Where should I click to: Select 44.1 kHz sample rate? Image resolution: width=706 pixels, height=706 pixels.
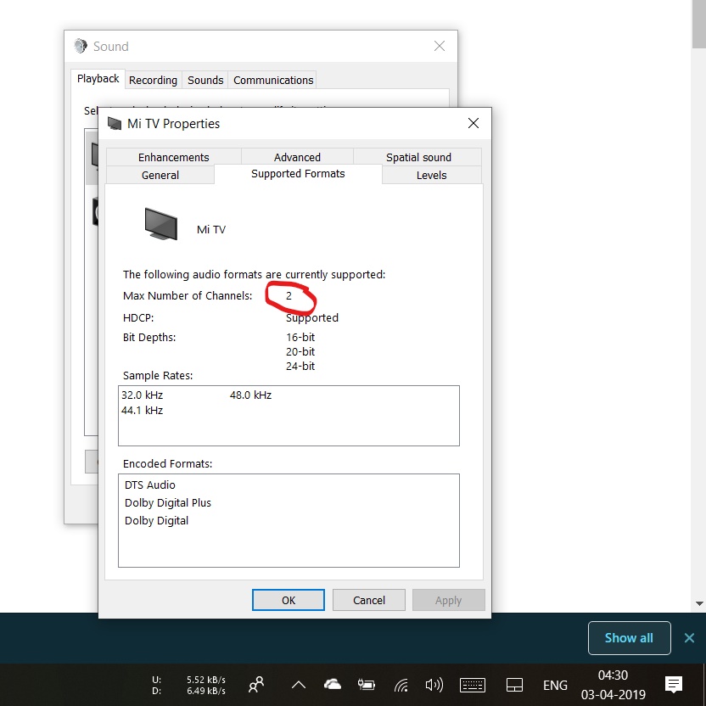pos(142,411)
